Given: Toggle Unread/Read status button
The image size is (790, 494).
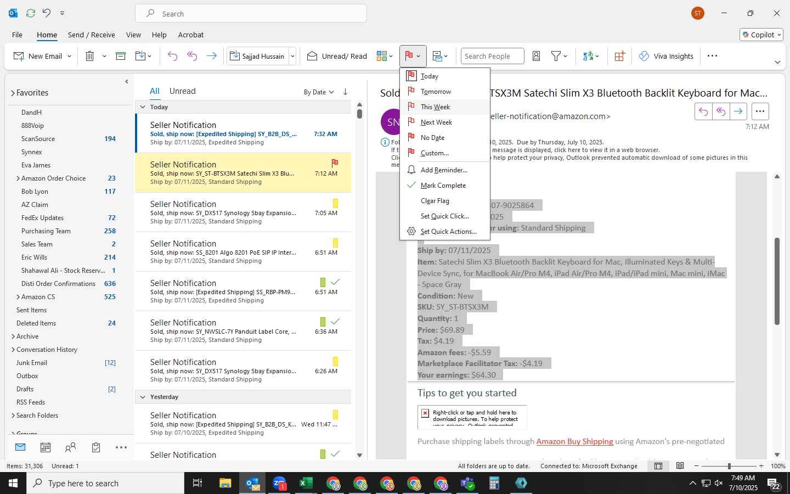Looking at the screenshot, I should (x=337, y=56).
